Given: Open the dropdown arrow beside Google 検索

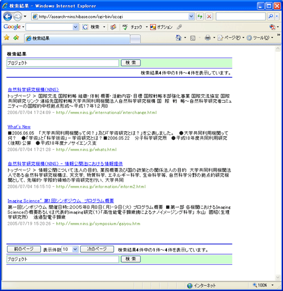Looking at the screenshot, I should [x=104, y=27].
